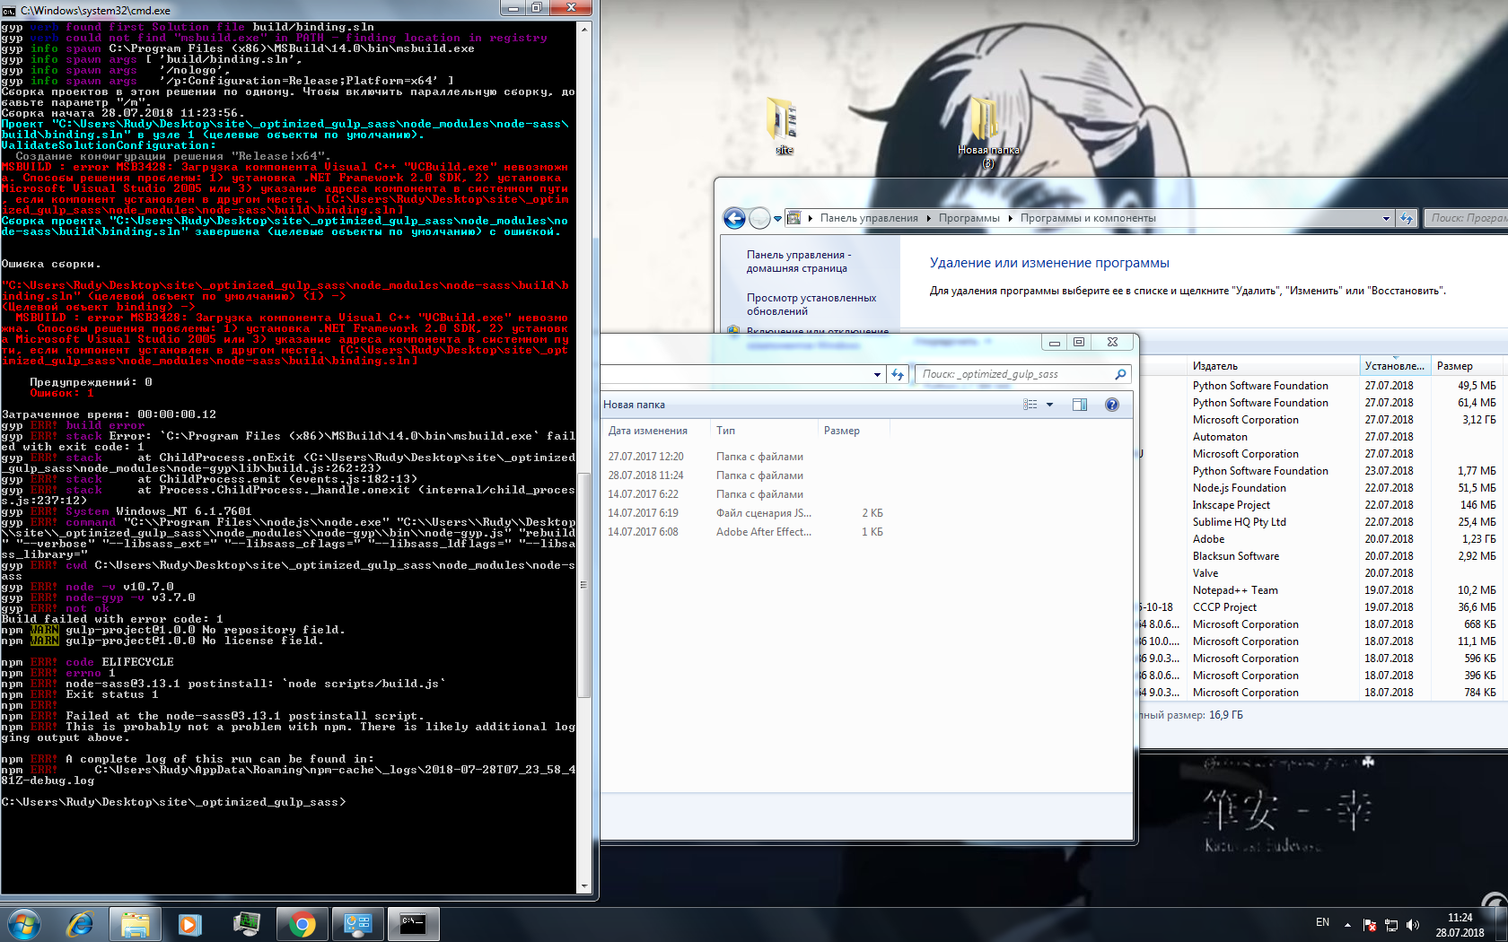Click Control Panel search field
The width and height of the screenshot is (1508, 942).
1468,218
